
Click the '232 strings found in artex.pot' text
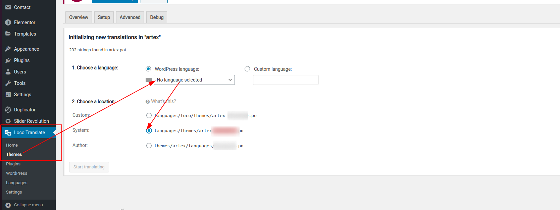[98, 50]
